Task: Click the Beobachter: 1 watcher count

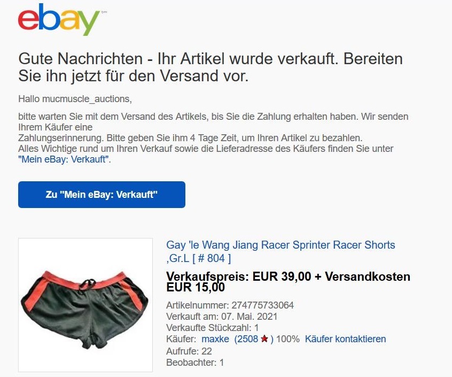Action: (x=195, y=362)
